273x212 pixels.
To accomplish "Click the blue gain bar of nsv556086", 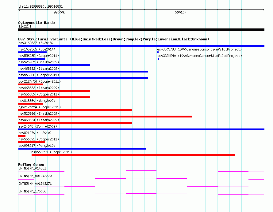I will (x=83, y=78).
